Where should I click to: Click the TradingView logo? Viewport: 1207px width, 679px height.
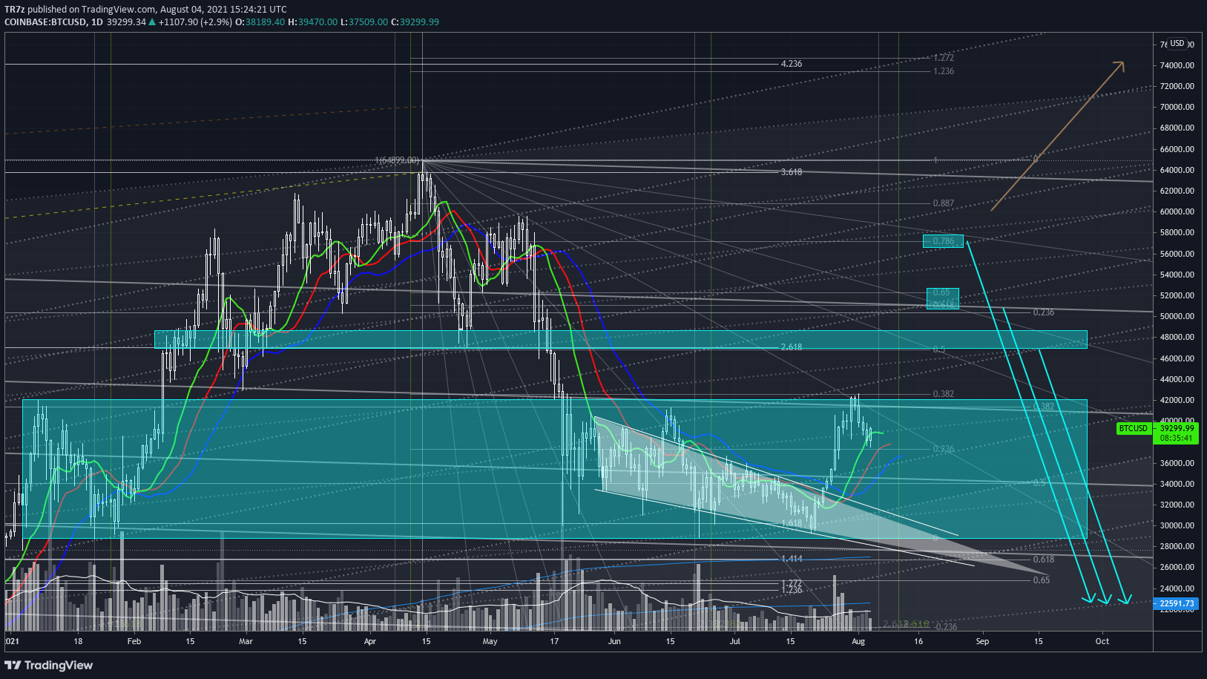(x=49, y=665)
